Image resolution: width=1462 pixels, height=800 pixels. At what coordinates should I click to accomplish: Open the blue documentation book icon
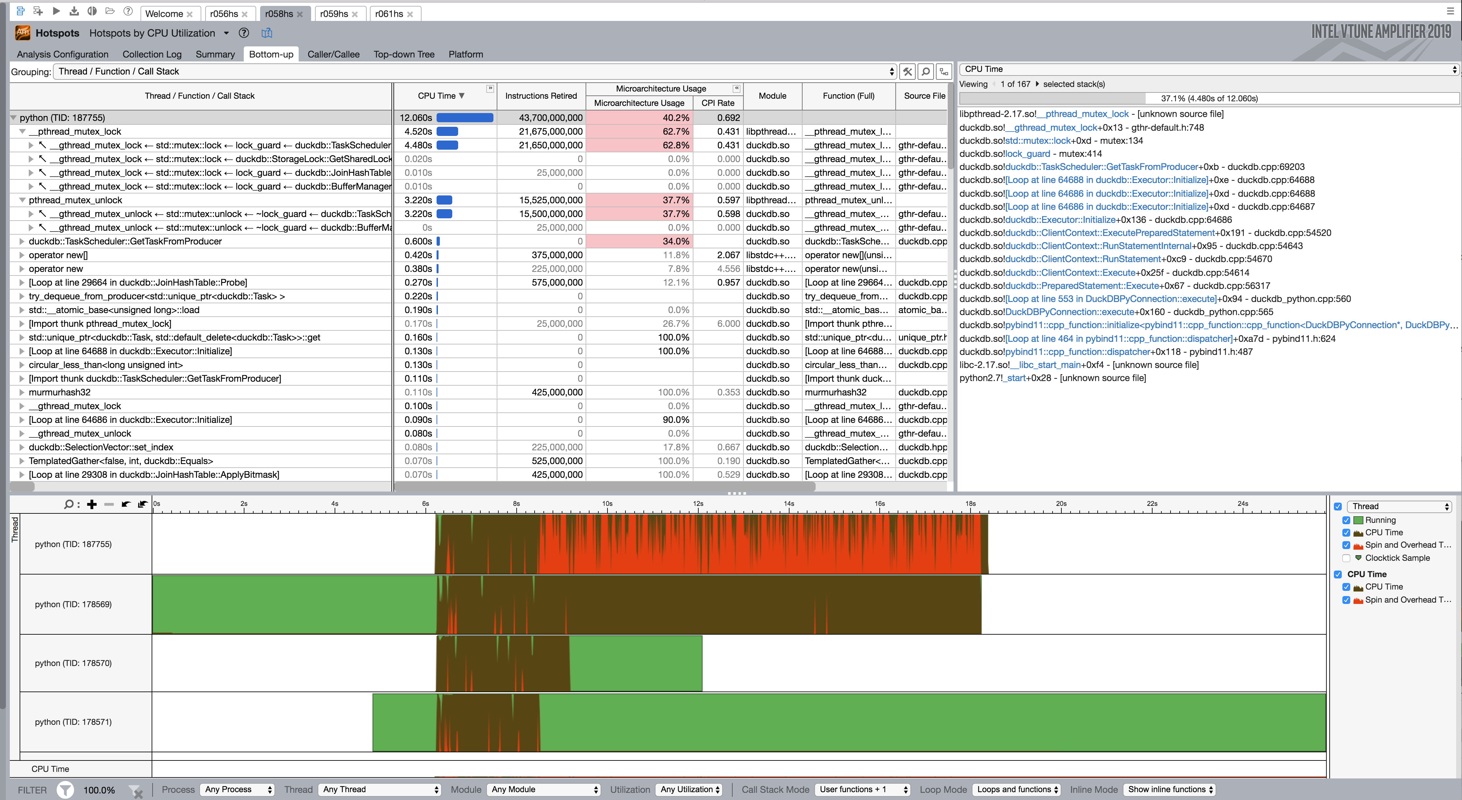[x=267, y=33]
